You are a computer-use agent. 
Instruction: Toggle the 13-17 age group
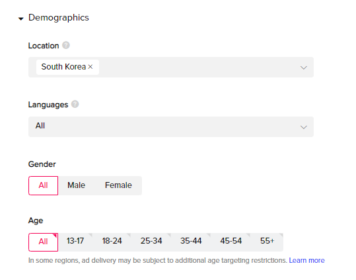click(75, 242)
